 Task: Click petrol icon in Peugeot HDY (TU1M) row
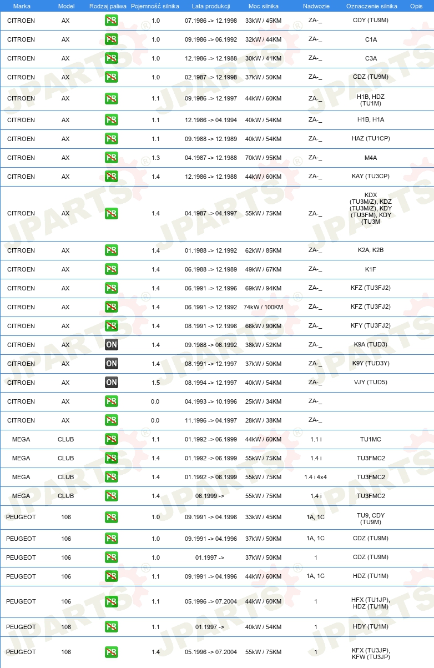pos(112,627)
